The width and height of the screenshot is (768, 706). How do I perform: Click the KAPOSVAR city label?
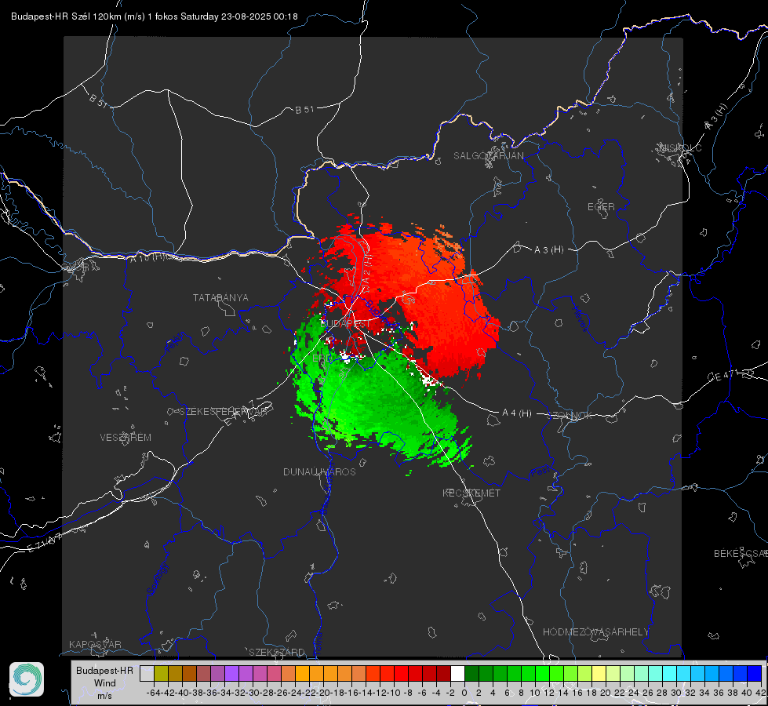(x=95, y=644)
